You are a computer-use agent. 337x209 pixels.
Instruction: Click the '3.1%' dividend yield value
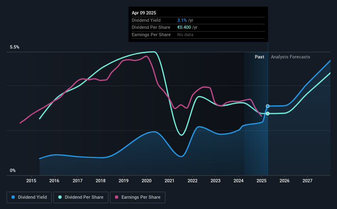(x=182, y=20)
